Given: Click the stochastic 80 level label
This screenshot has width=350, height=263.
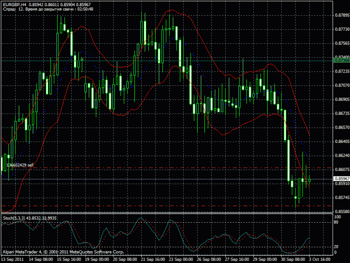Looking at the screenshot, I should click(x=336, y=222).
